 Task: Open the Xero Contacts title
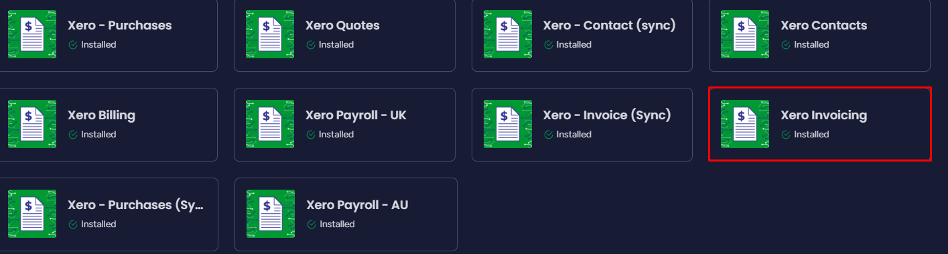pos(824,25)
